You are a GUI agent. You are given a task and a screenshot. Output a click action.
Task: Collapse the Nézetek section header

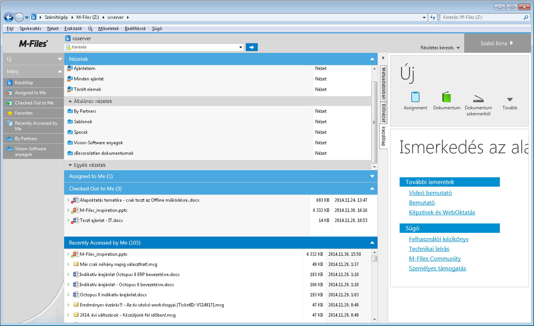(x=372, y=59)
